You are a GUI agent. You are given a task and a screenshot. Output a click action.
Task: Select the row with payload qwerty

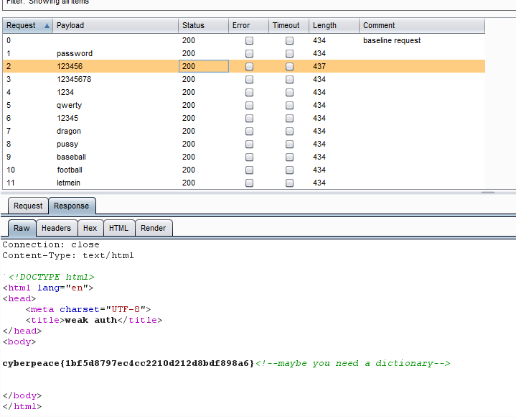point(70,106)
